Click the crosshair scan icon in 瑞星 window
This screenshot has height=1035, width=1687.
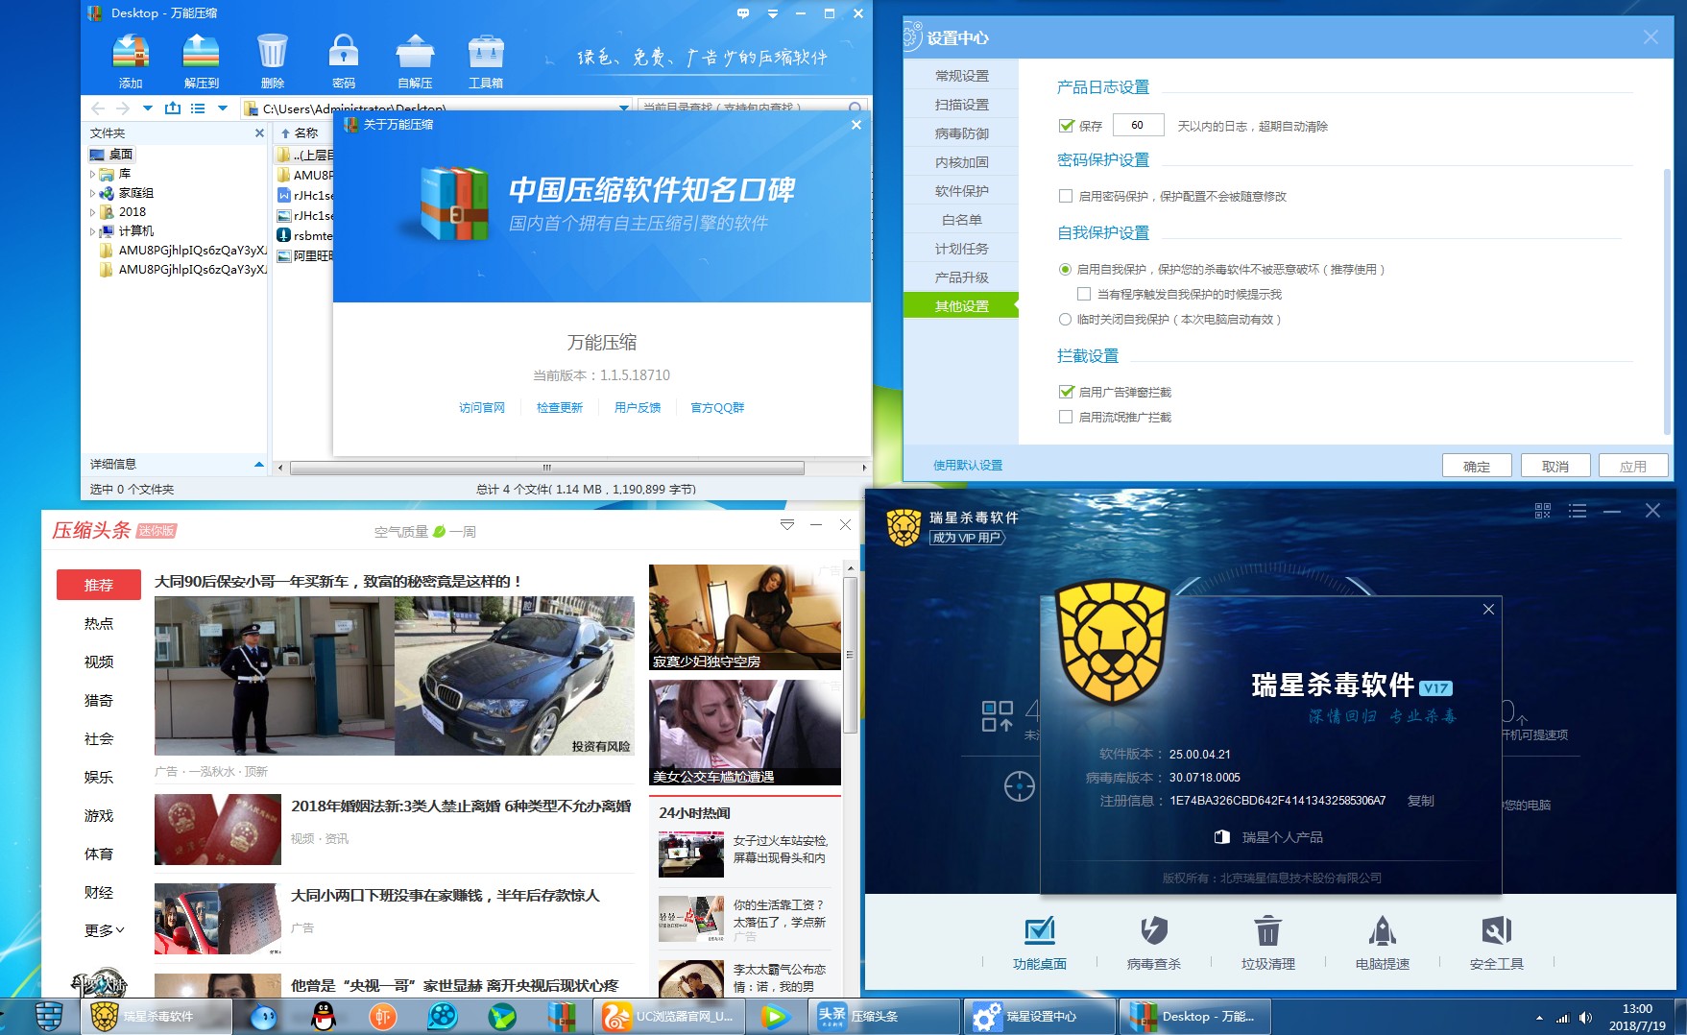pos(1020,786)
